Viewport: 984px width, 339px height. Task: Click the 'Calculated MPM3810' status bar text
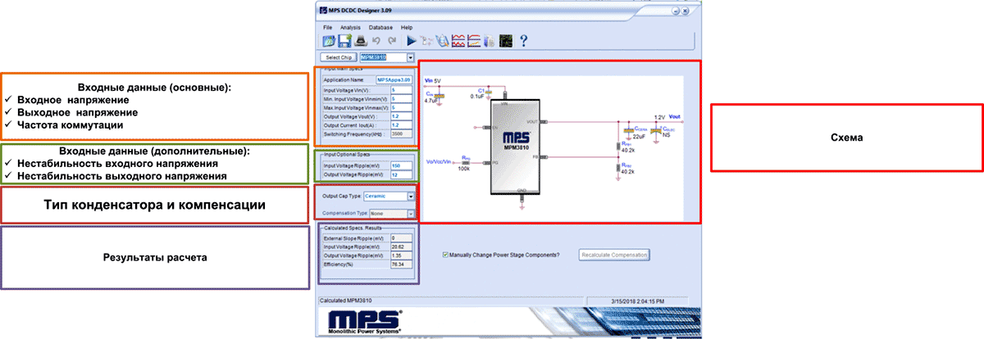345,301
